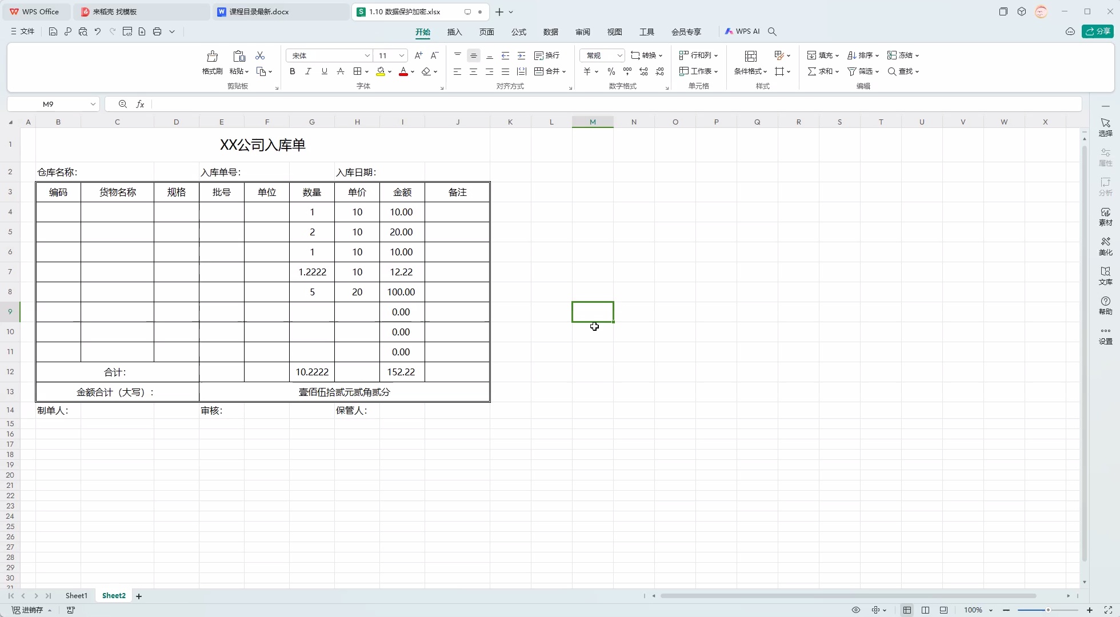Image resolution: width=1120 pixels, height=617 pixels.
Task: Click the 换行 wrap text icon
Action: 546,55
